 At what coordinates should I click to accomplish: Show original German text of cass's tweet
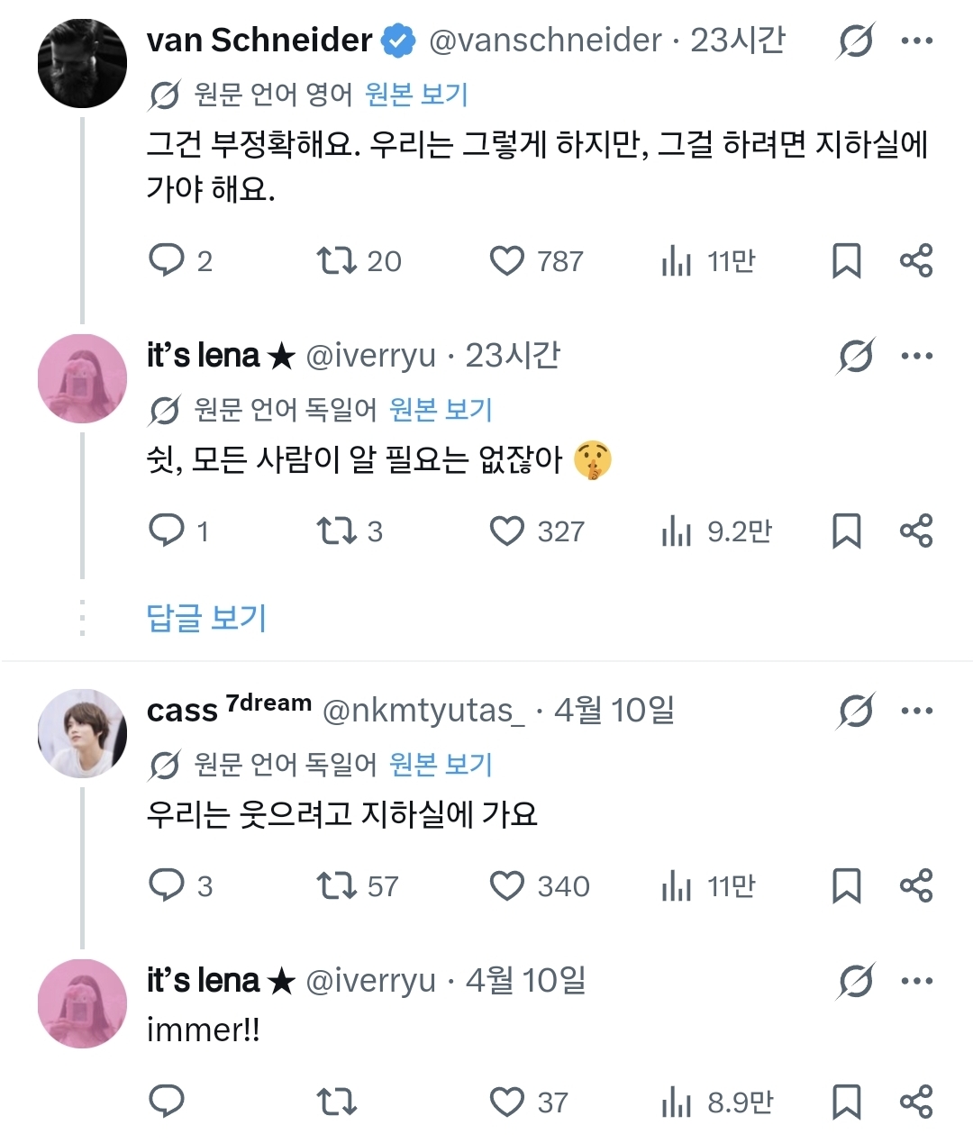[441, 765]
